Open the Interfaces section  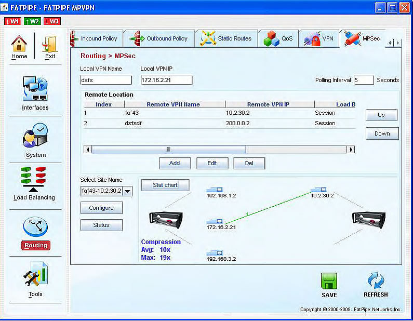tap(35, 88)
